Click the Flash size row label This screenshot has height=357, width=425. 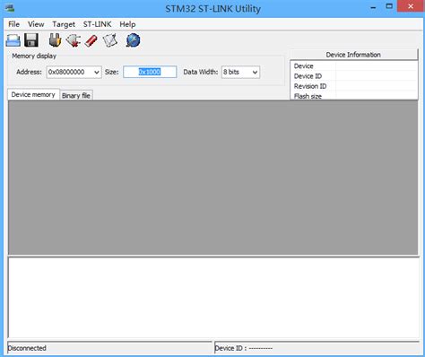pyautogui.click(x=308, y=96)
